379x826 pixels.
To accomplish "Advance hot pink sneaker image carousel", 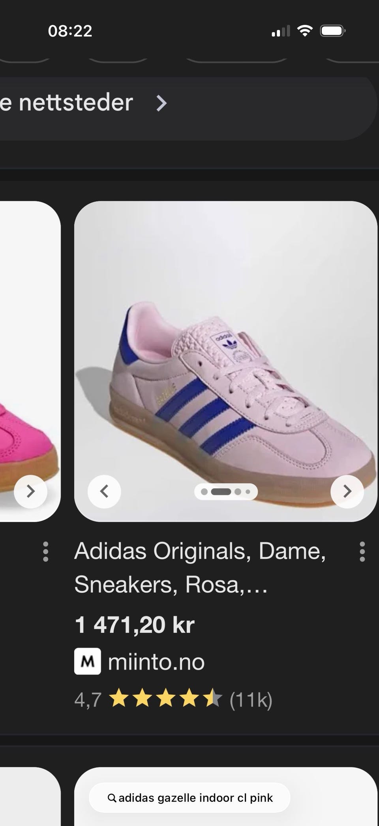I will [30, 491].
